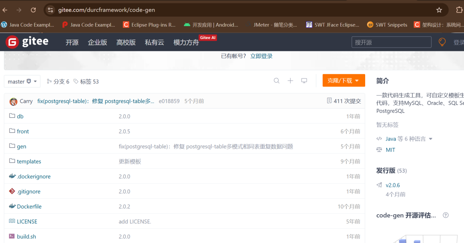Open 'JMeter - 随笔分类...' bookmark

point(272,25)
